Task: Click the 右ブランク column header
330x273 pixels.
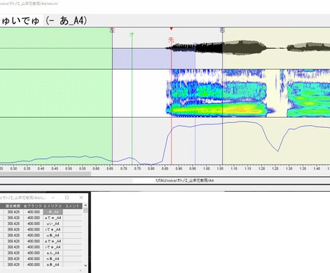Action: pyautogui.click(x=33, y=206)
